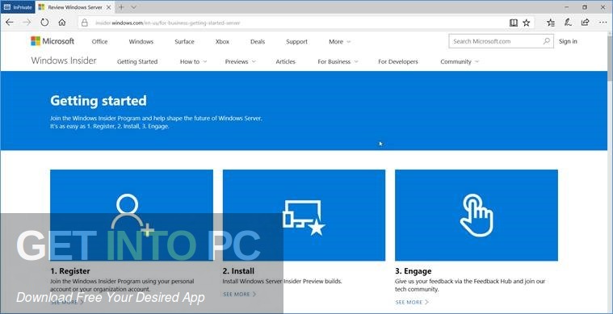This screenshot has width=613, height=314.
Task: Click the 1. Register heading
Action: (x=70, y=270)
